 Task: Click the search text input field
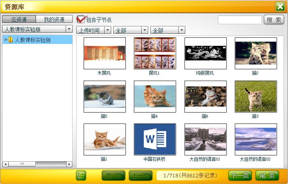(240, 20)
